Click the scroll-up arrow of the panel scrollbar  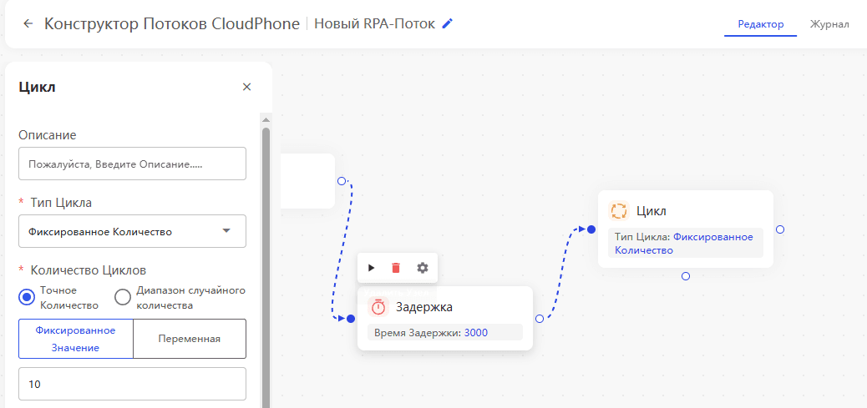pyautogui.click(x=266, y=120)
